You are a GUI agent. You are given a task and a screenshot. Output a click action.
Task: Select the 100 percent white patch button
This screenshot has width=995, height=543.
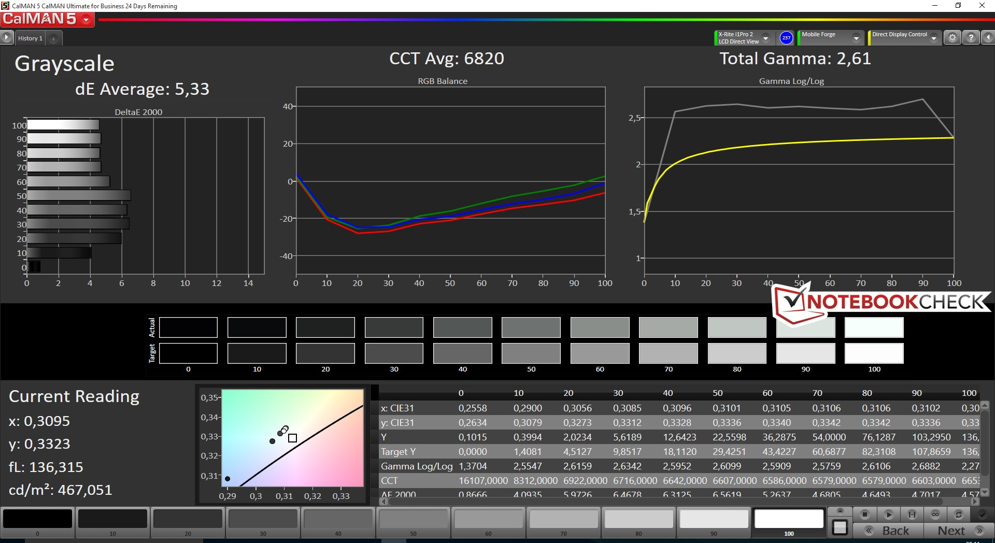click(x=789, y=522)
